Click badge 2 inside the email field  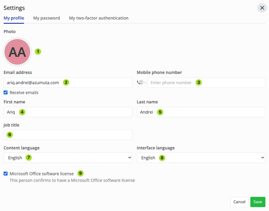coord(66,82)
